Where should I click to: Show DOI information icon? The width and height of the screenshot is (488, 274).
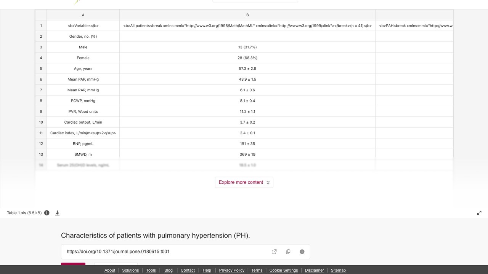tap(302, 252)
